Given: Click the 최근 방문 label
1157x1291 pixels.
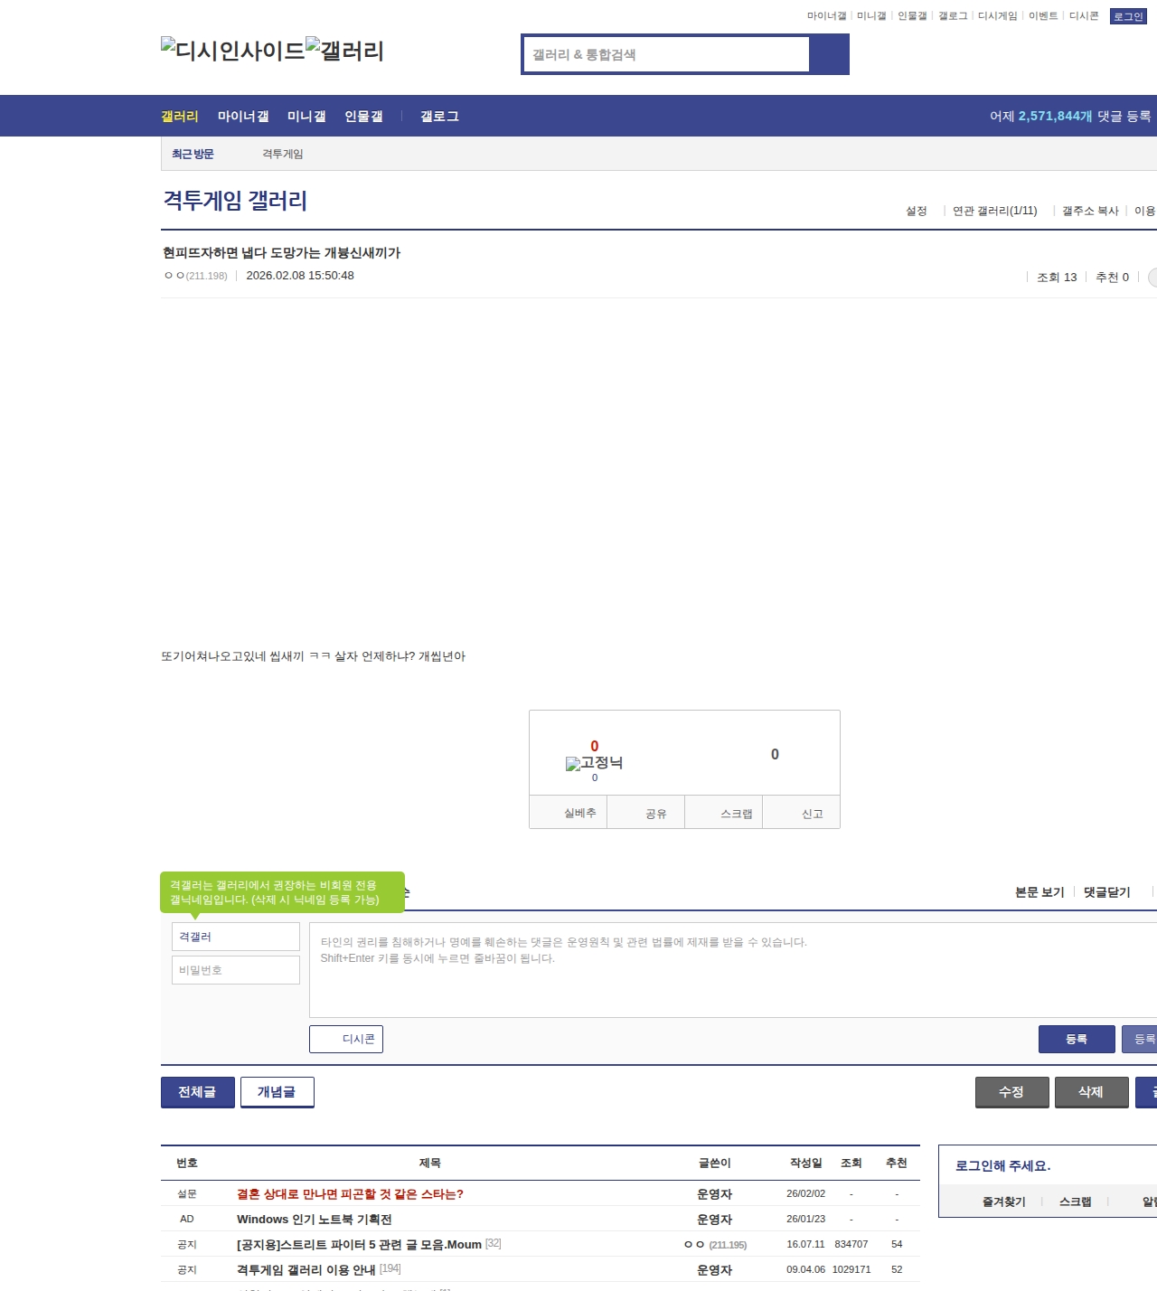Looking at the screenshot, I should coord(193,155).
